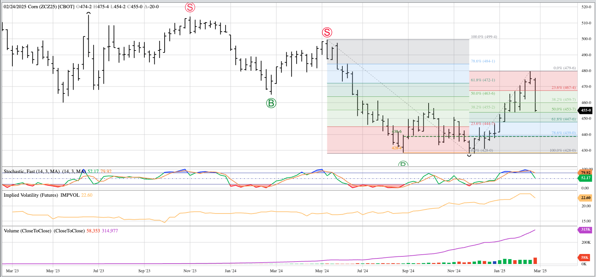Viewport: 596px width, 277px height.
Task: Click the red S sell marker at May '24
Action: (x=327, y=33)
